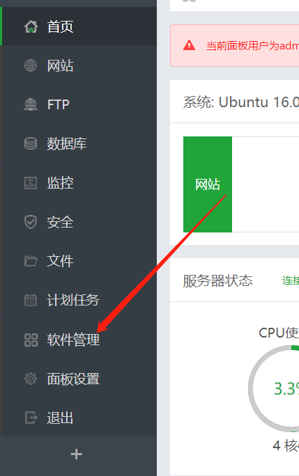This screenshot has height=476, width=299.
Task: Click the red warning triangle alert
Action: click(189, 45)
